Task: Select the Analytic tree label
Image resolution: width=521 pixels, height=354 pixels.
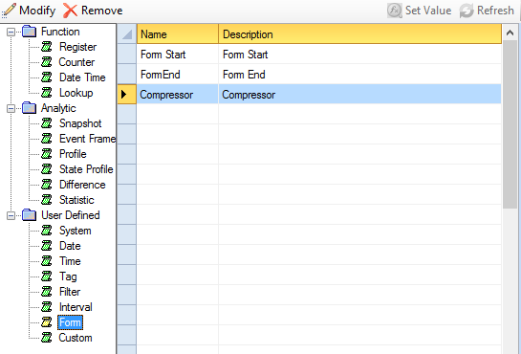Action: (x=58, y=108)
